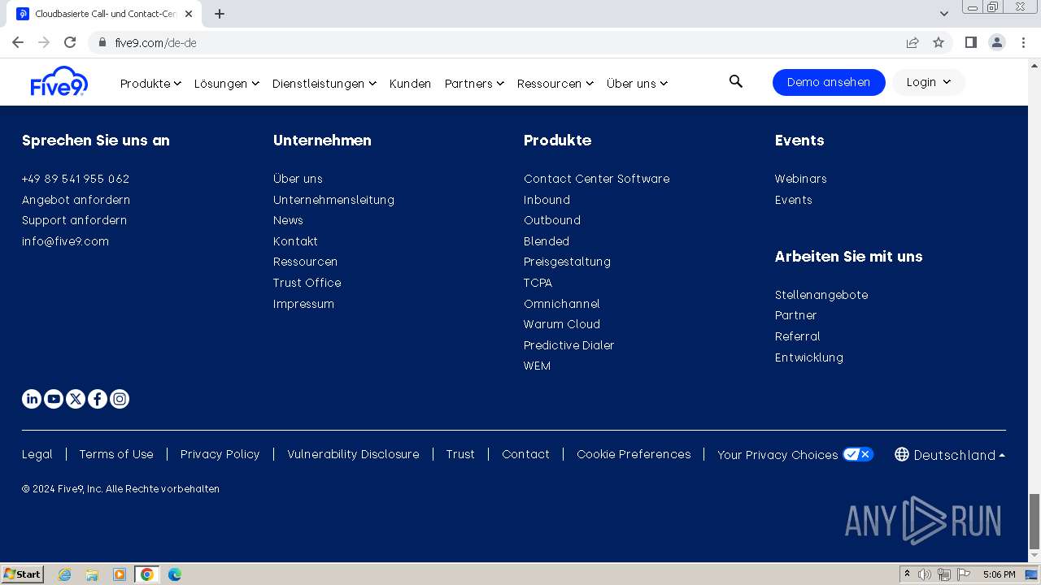This screenshot has height=585, width=1041.
Task: Open Privacy Policy footer link
Action: pyautogui.click(x=220, y=454)
